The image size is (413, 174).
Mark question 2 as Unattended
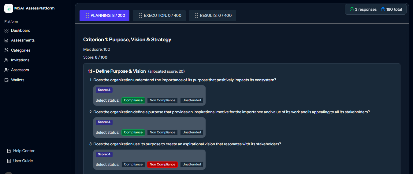click(x=192, y=132)
